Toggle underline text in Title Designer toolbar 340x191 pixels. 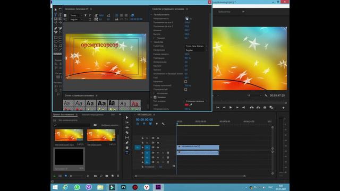click(x=90, y=19)
